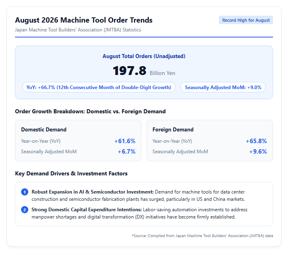Click the JMTBA Statistics subtitle
Image resolution: width=288 pixels, height=254 pixels.
(78, 30)
